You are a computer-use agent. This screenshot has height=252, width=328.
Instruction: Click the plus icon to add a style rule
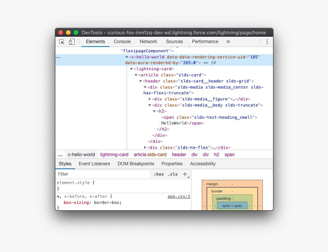[185, 174]
